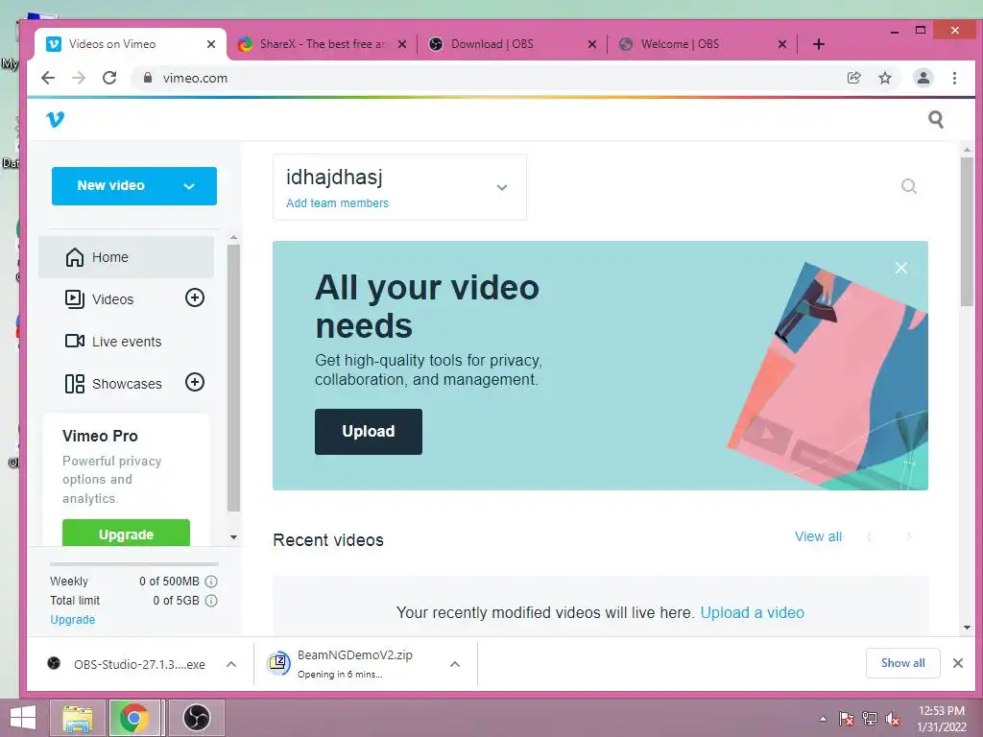The height and width of the screenshot is (737, 983).
Task: Open the Chrome profile avatar menu
Action: pos(923,78)
